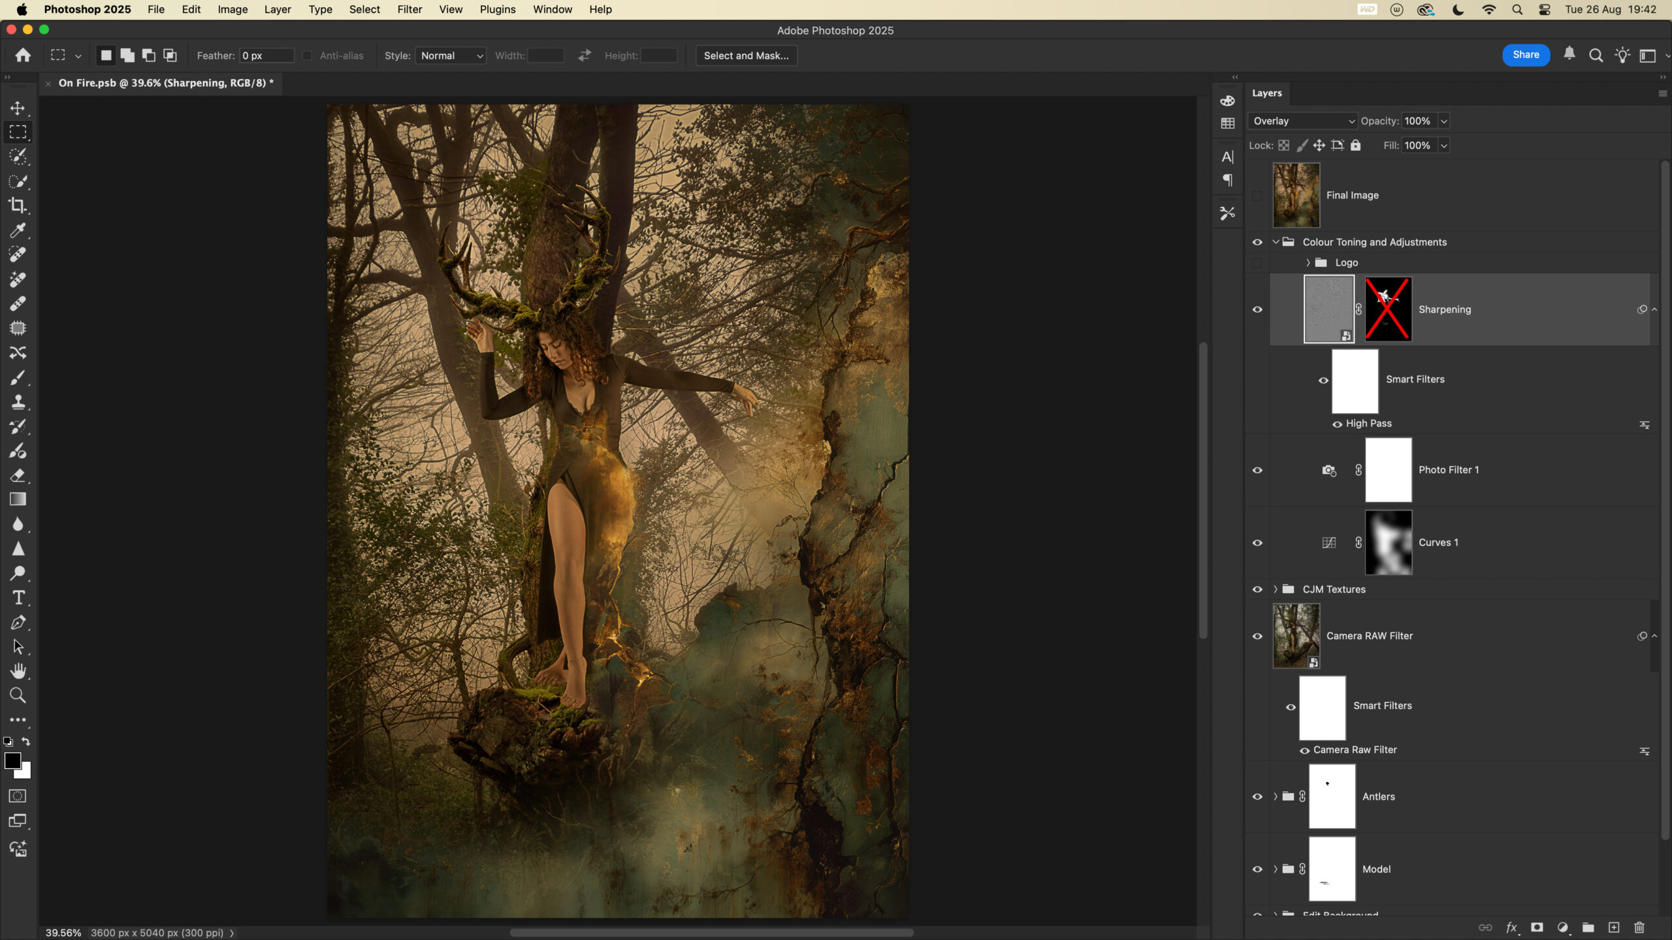
Task: Open the Style Normal dropdown
Action: pos(451,55)
